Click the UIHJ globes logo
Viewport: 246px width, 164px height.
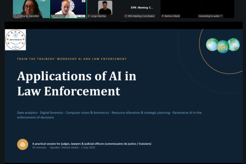pos(223,46)
